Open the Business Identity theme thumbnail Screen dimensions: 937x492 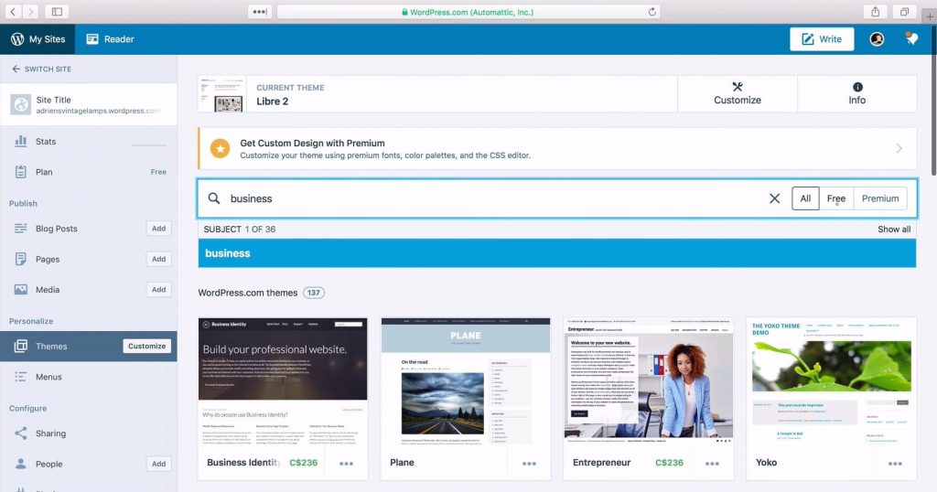[x=283, y=381]
